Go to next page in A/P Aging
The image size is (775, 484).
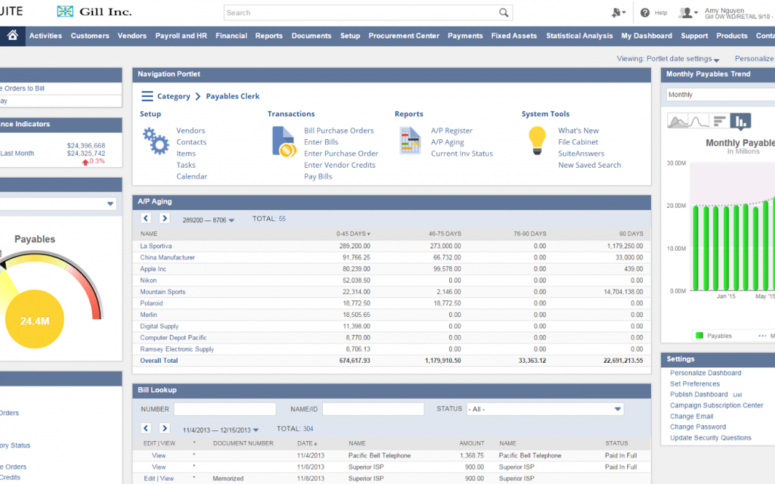coord(164,218)
